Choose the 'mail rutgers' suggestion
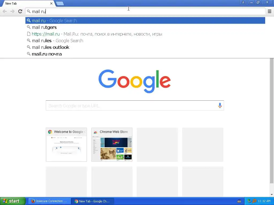Screen dimensions: 274x205 tap(145, 27)
